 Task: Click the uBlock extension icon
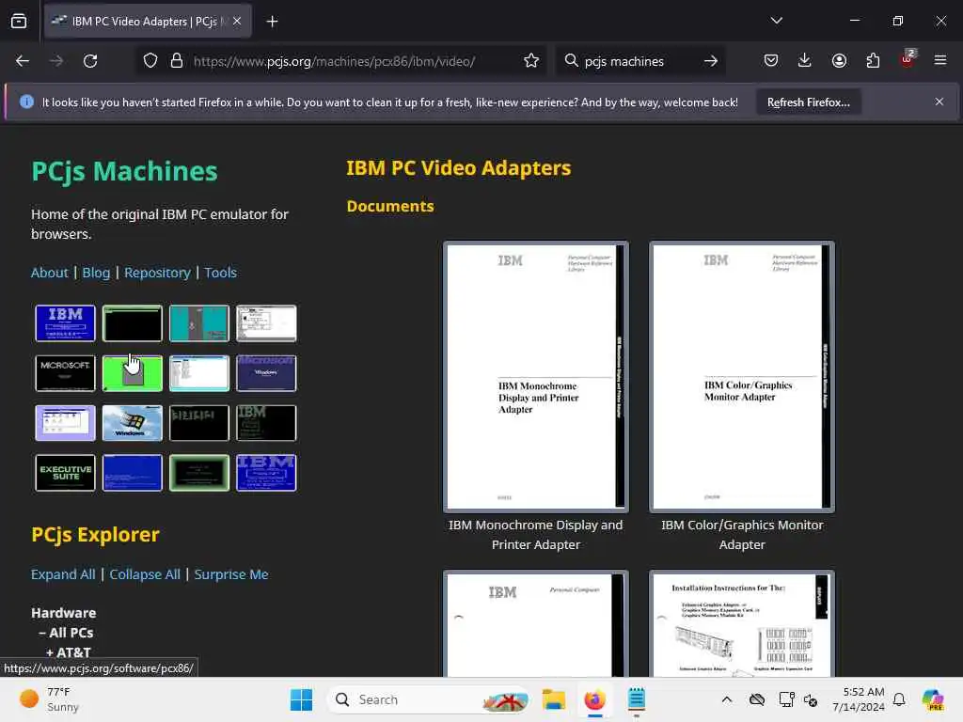[x=908, y=59]
